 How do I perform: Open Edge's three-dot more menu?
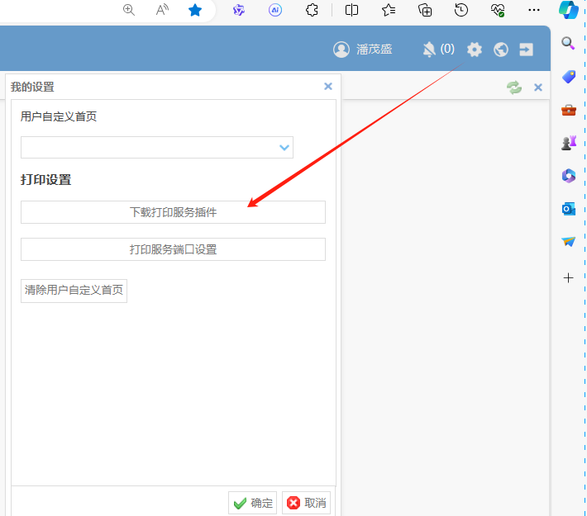(x=533, y=10)
